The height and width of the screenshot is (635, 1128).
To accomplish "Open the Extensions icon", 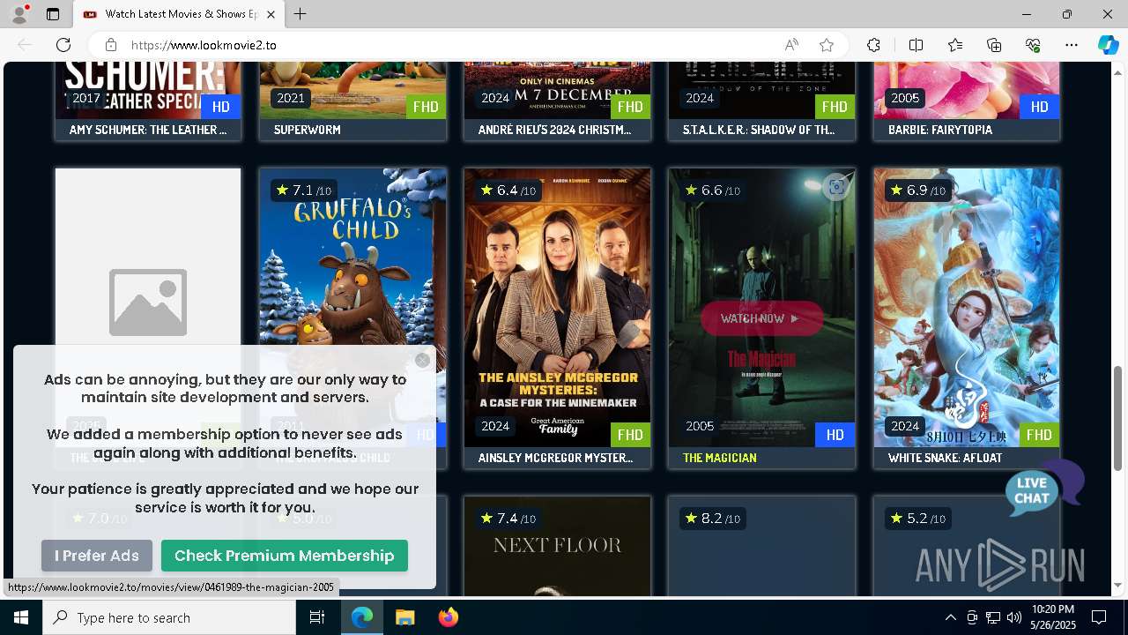I will click(873, 45).
